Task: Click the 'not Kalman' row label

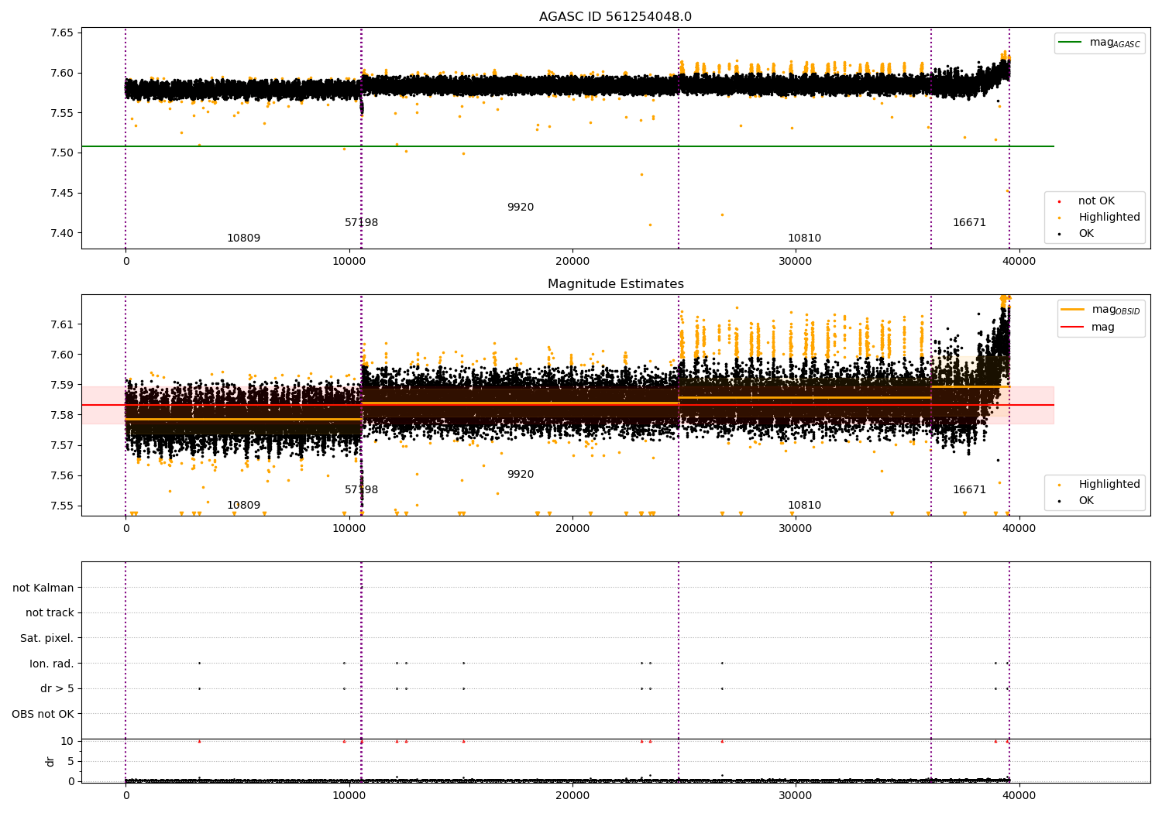Action: pyautogui.click(x=43, y=588)
